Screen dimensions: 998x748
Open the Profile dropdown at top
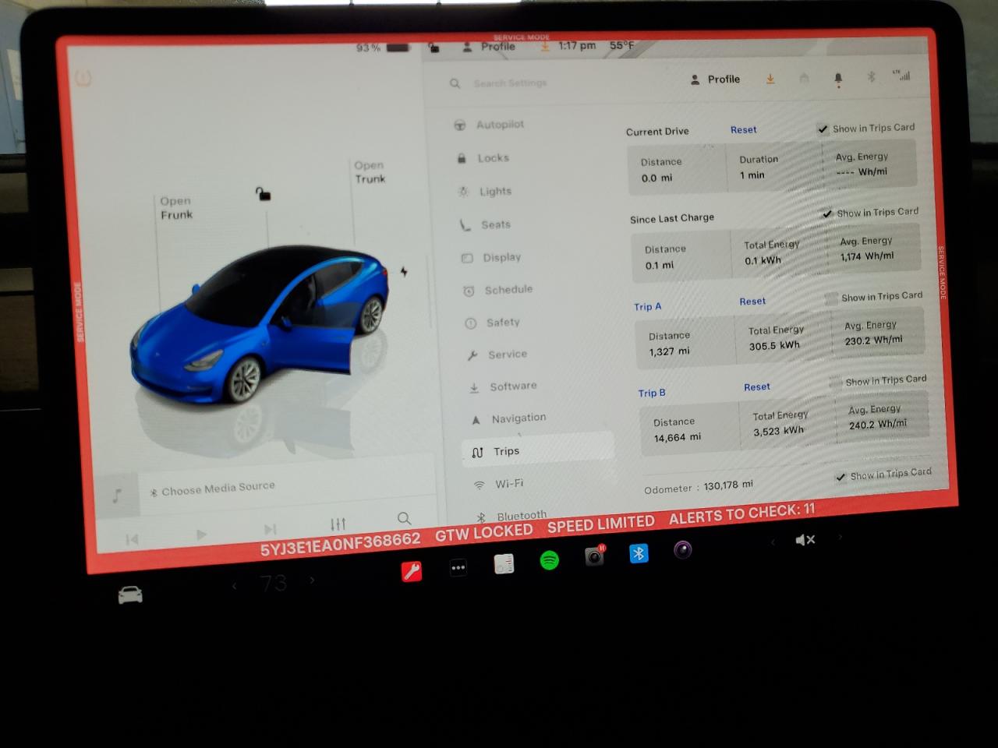(714, 79)
